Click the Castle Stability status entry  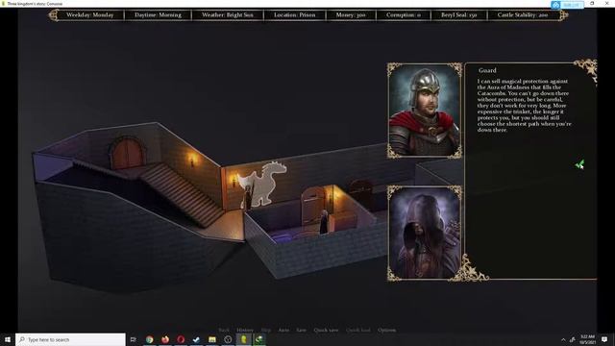tap(523, 15)
